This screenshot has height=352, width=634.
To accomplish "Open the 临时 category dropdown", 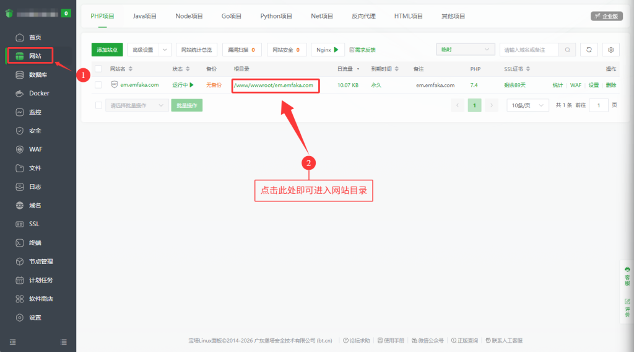I will (x=466, y=50).
